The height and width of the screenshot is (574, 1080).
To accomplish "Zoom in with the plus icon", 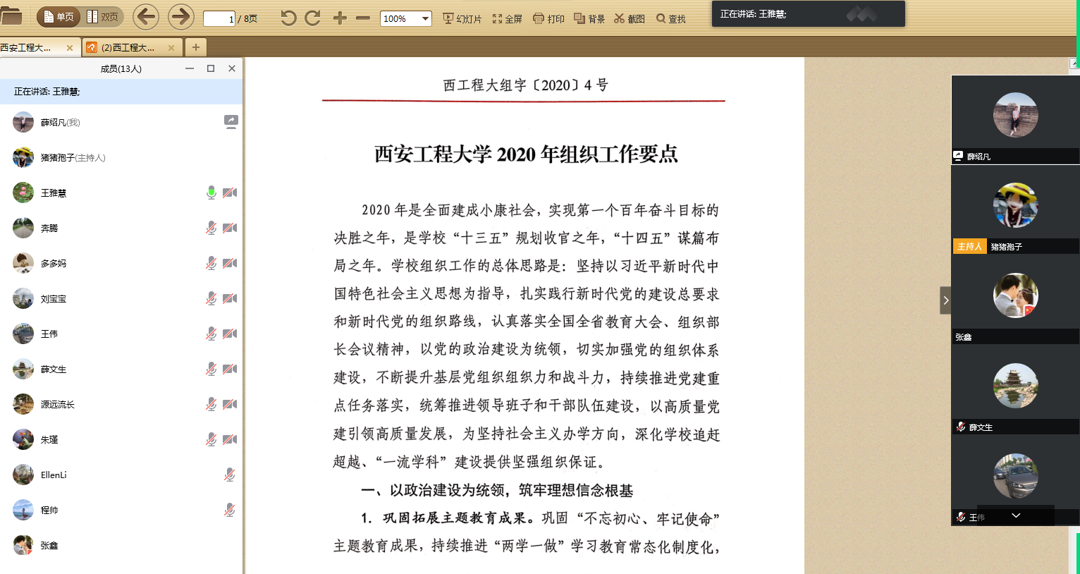I will (x=340, y=18).
